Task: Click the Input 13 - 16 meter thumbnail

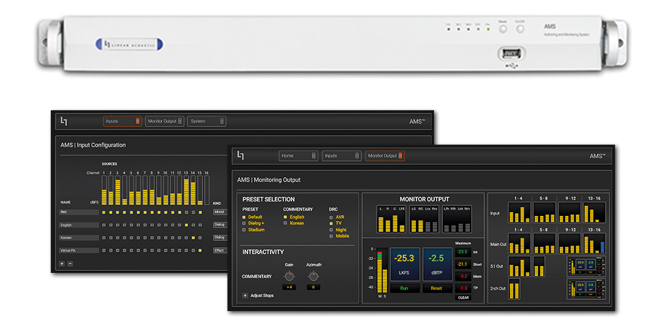Action: (x=594, y=212)
